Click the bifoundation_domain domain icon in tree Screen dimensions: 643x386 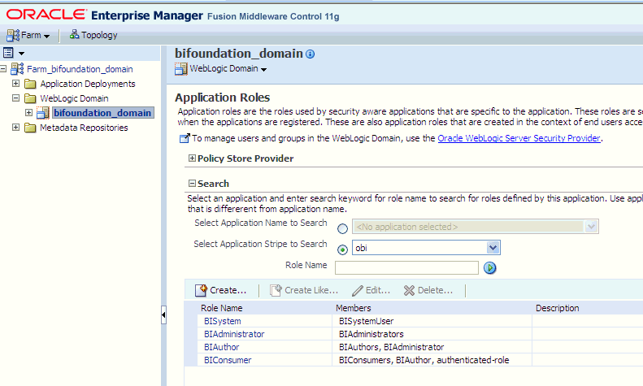point(43,113)
